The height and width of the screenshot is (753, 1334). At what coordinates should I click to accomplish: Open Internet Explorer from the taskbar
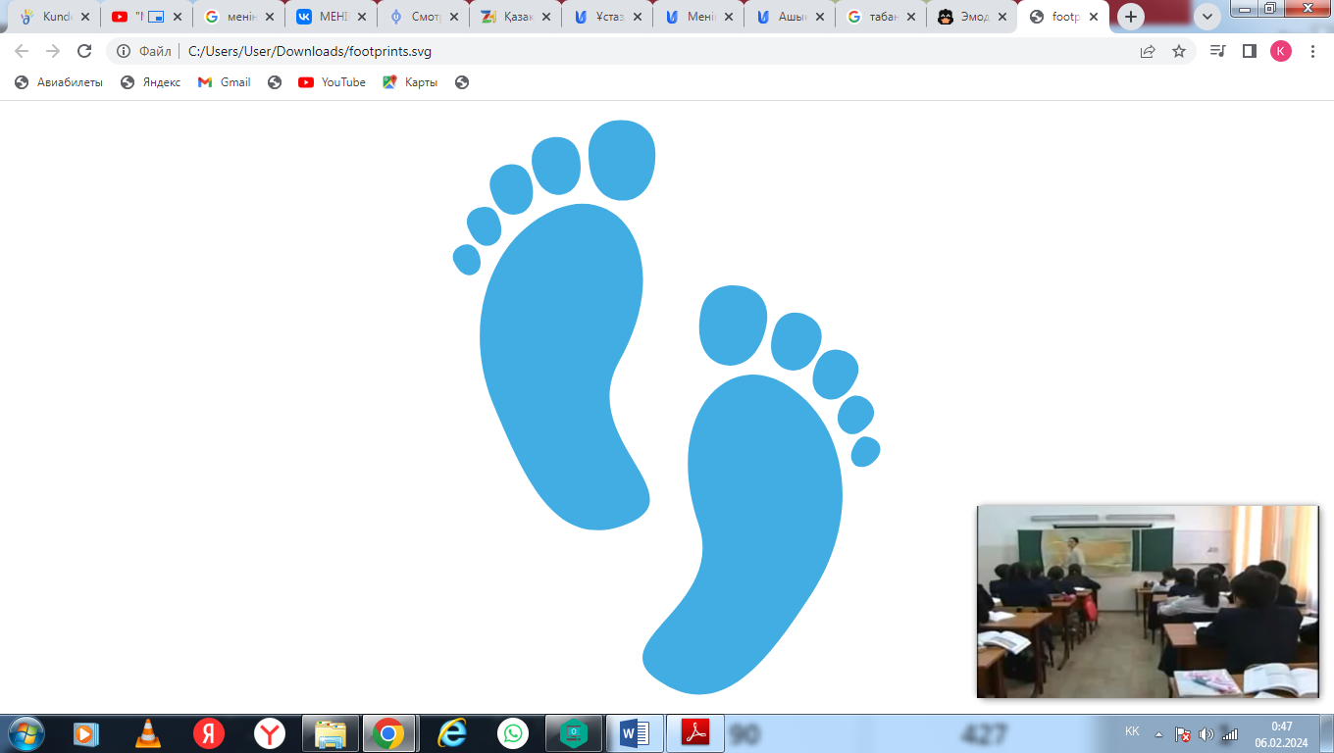(451, 732)
